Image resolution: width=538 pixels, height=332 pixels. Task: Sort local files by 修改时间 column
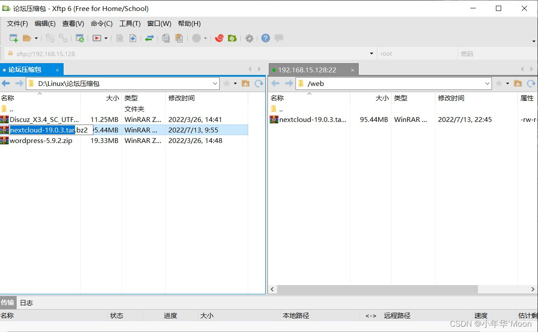coord(207,98)
